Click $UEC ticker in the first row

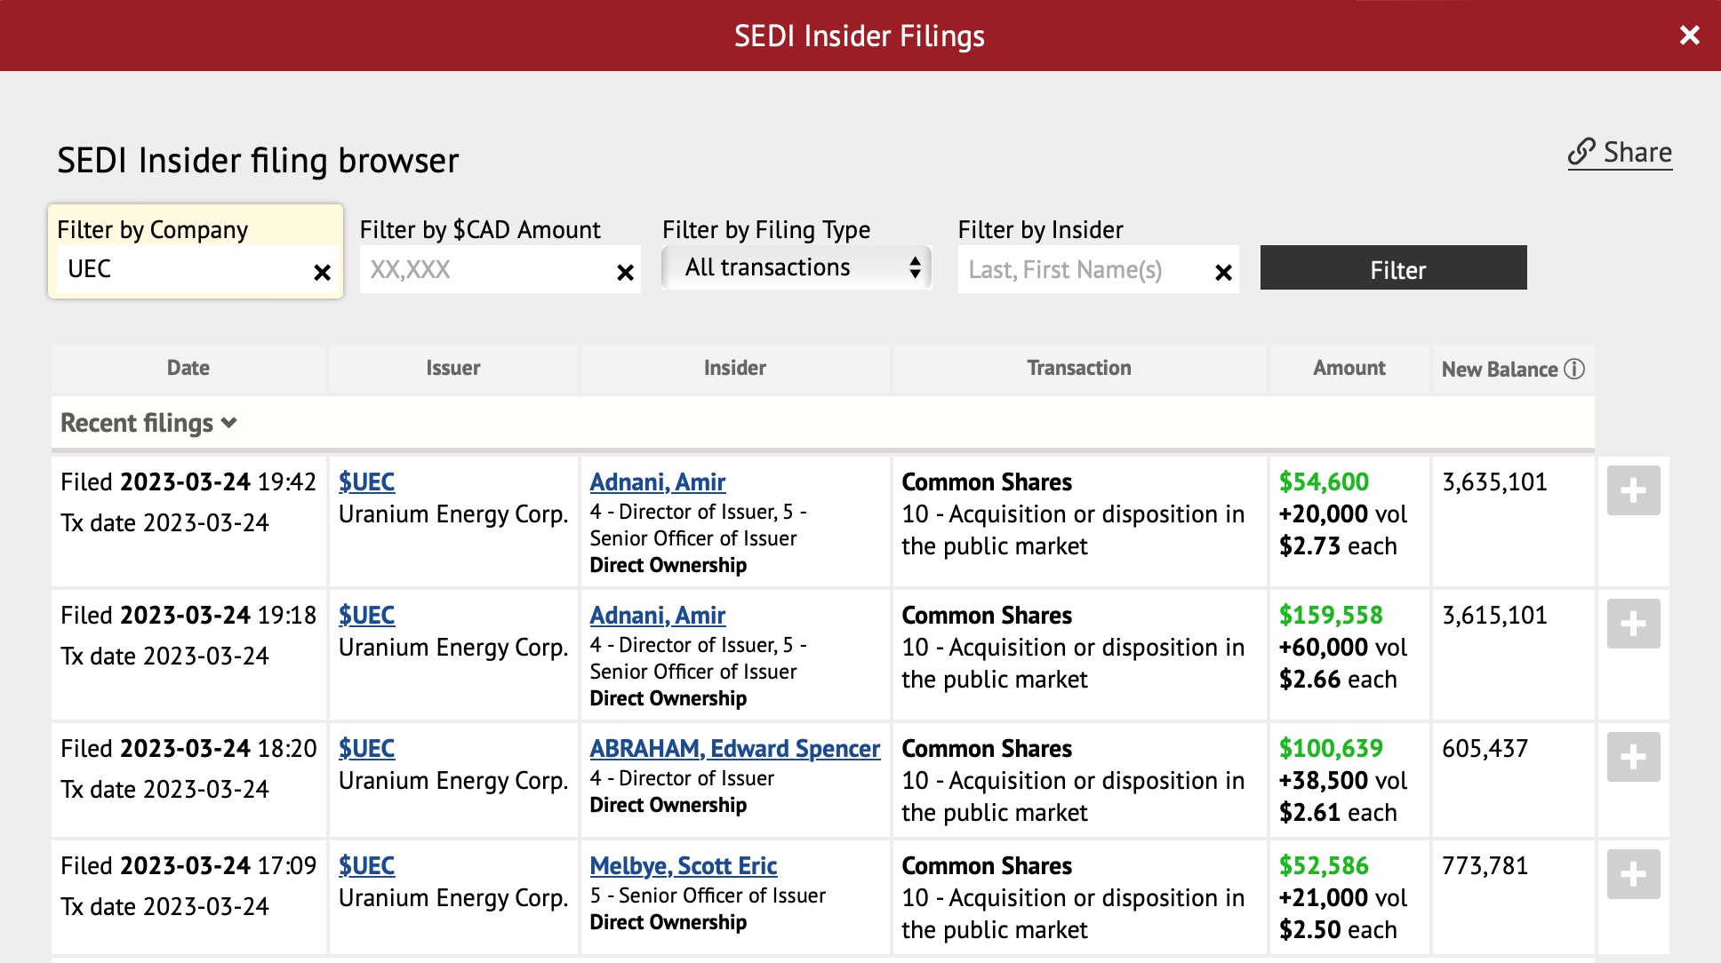pyautogui.click(x=366, y=481)
